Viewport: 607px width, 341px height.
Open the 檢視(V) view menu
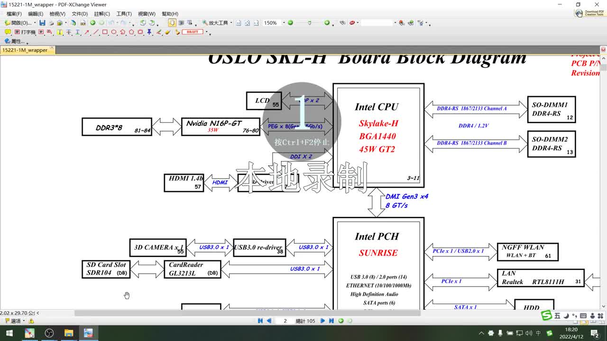coord(57,14)
